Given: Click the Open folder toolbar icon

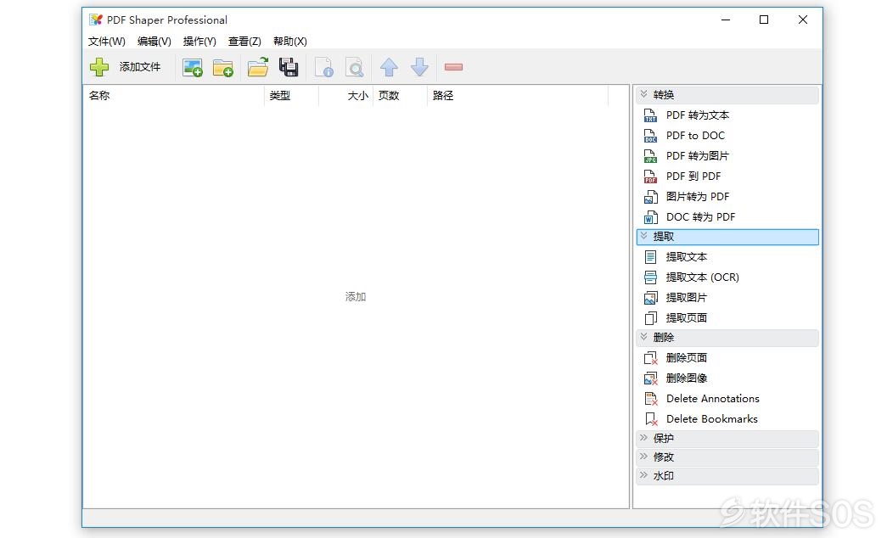Looking at the screenshot, I should pyautogui.click(x=258, y=67).
